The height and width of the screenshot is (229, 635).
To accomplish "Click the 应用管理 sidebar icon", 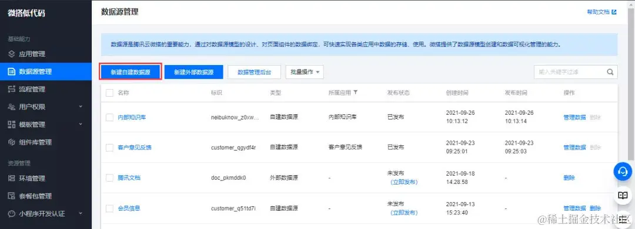I will pos(11,54).
